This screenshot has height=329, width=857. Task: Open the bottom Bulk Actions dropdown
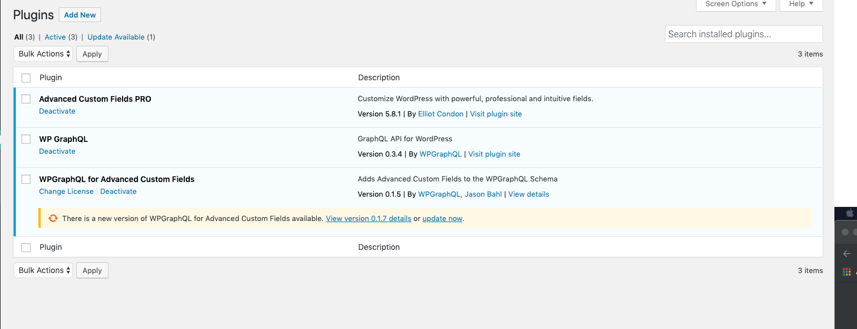tap(43, 270)
